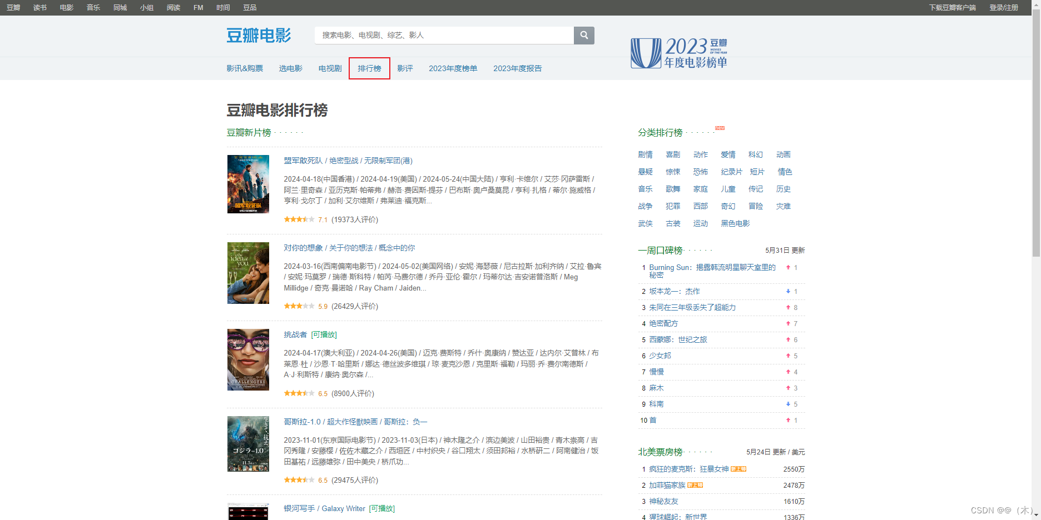Open the 挑战者 movie title link
This screenshot has width=1041, height=520.
point(295,334)
